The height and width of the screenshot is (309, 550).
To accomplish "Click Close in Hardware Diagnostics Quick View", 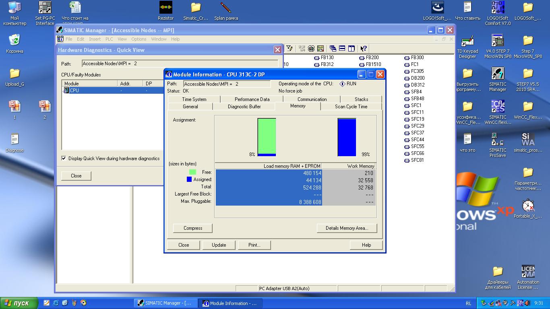I will tap(76, 176).
